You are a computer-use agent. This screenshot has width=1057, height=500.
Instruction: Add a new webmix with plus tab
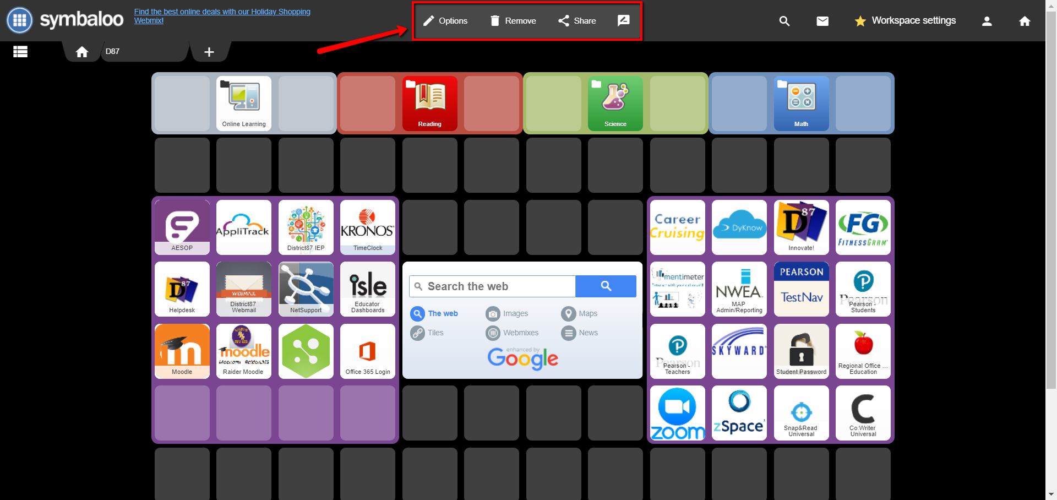point(209,52)
